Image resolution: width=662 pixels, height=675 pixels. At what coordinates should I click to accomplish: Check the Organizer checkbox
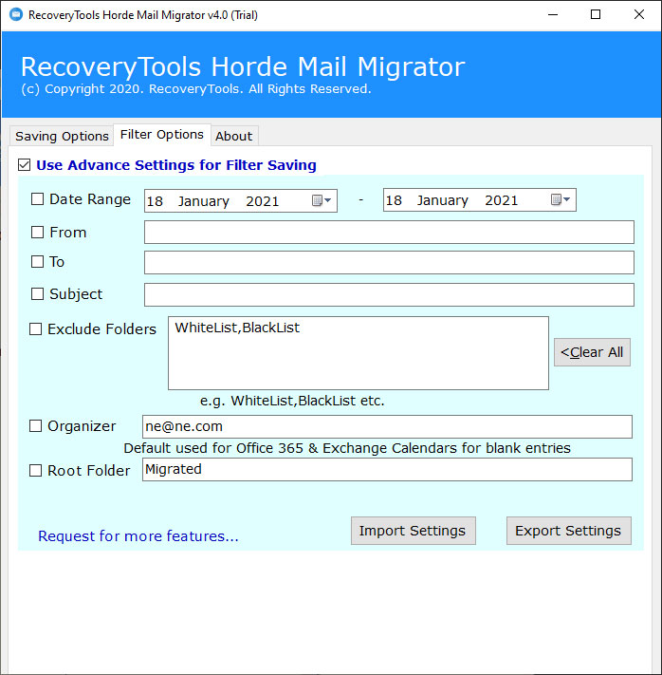click(35, 425)
